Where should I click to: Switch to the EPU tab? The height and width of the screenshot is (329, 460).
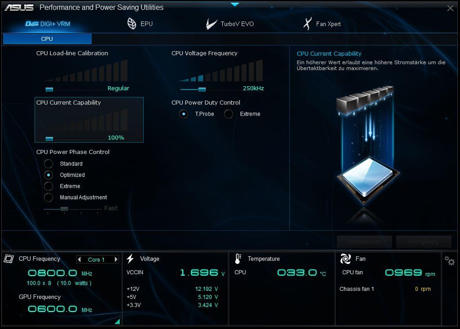[x=140, y=24]
